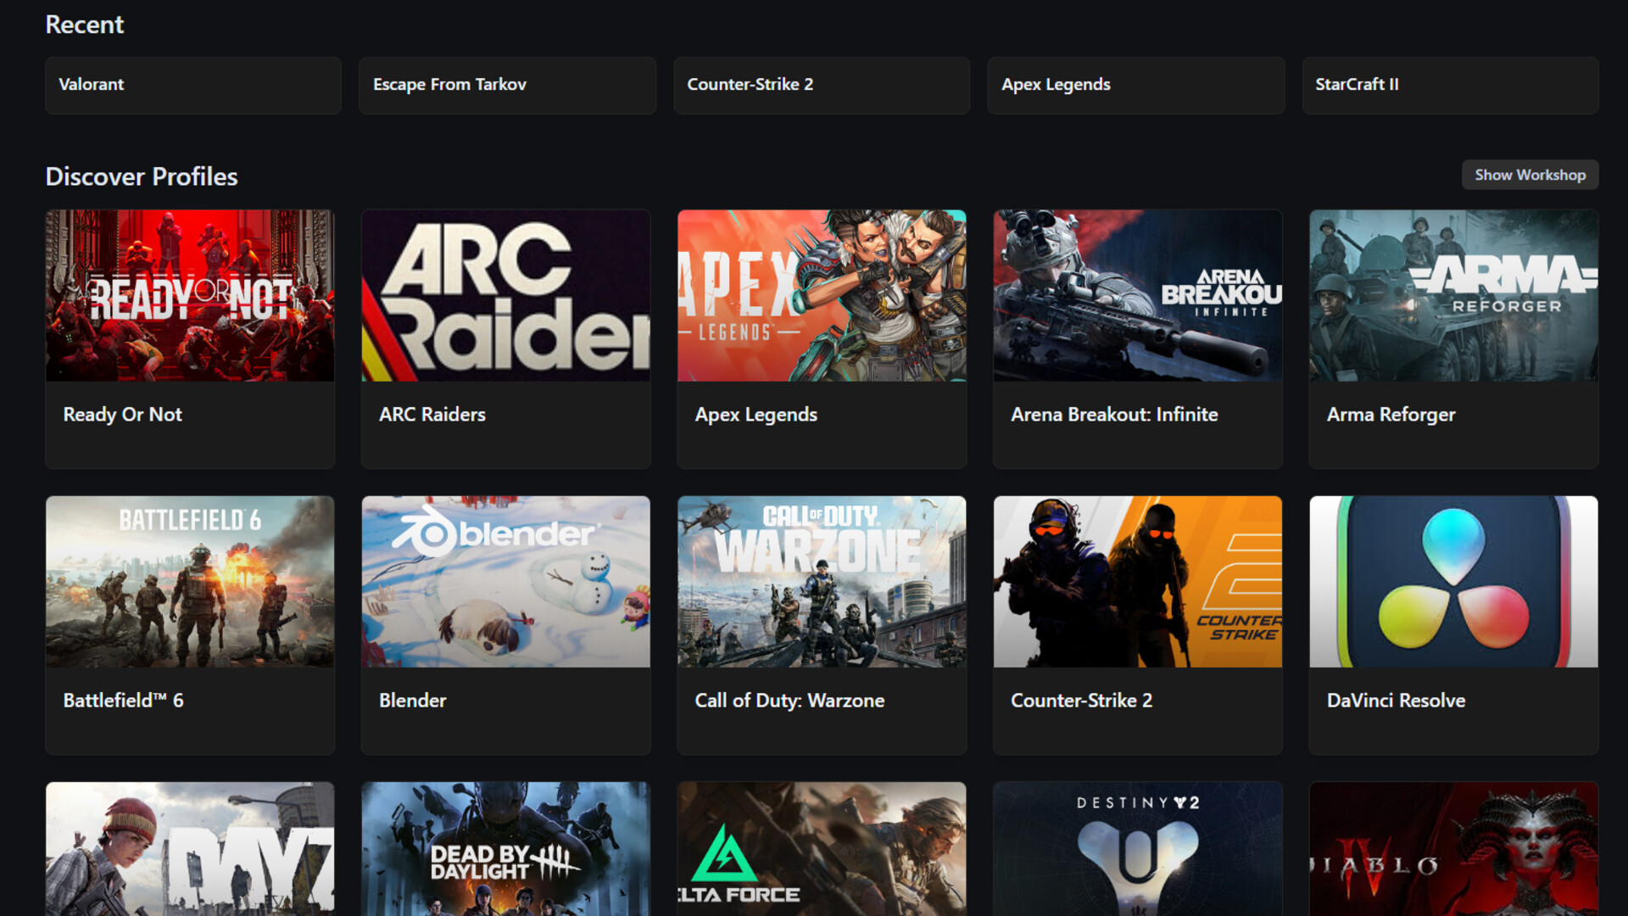Screen dimensions: 1628x916
Task: Select the Delta Force profile image
Action: [x=822, y=848]
